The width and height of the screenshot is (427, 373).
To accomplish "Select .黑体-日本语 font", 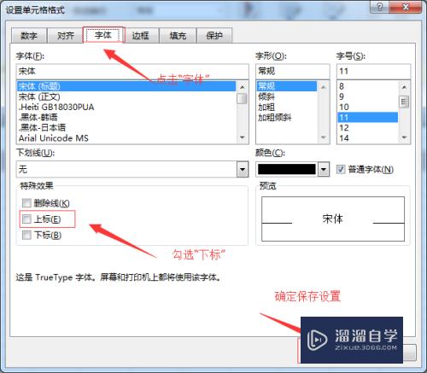I will [x=126, y=127].
